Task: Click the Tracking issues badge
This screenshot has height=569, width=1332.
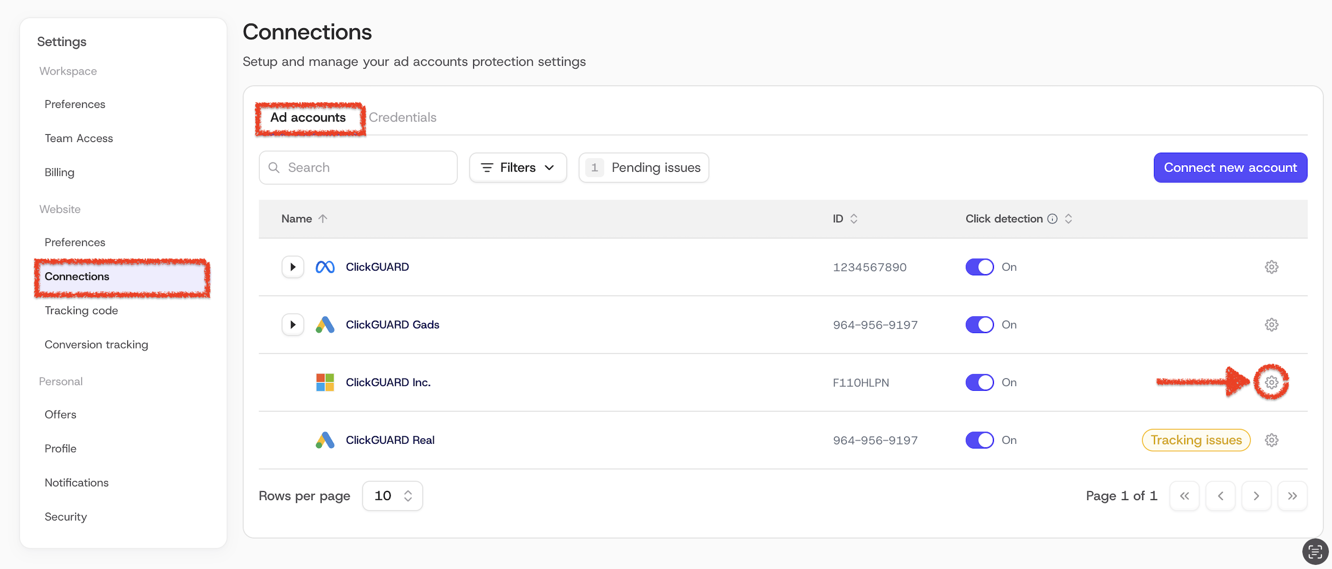Action: click(x=1195, y=440)
